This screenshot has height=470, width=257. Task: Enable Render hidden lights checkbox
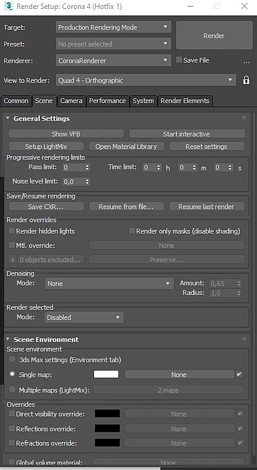[x=12, y=231]
